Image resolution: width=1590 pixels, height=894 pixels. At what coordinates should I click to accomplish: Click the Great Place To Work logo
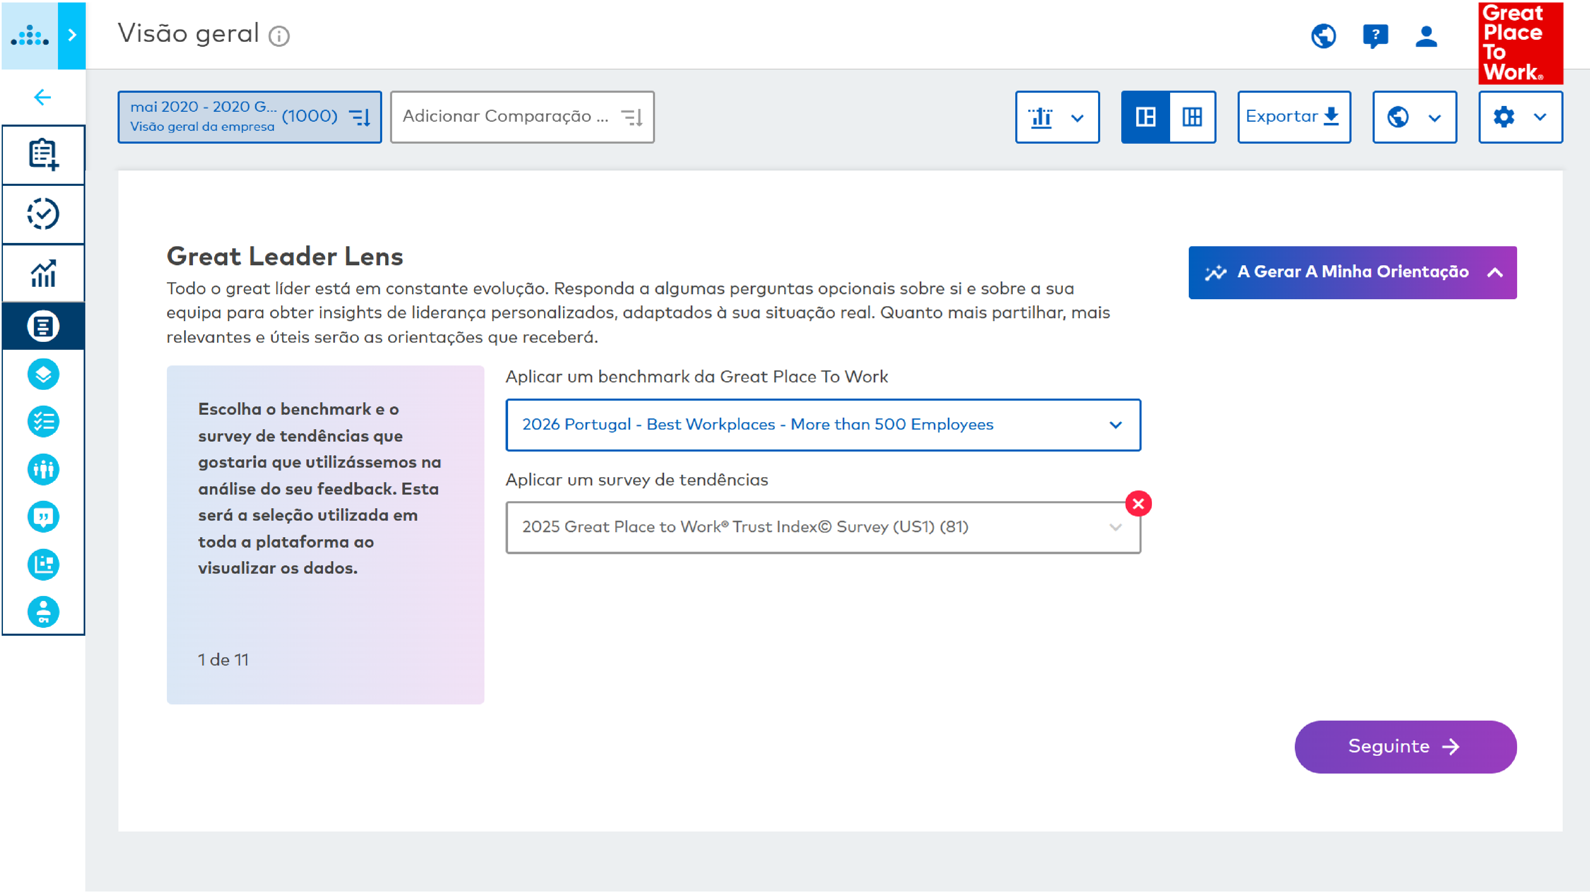pyautogui.click(x=1520, y=43)
